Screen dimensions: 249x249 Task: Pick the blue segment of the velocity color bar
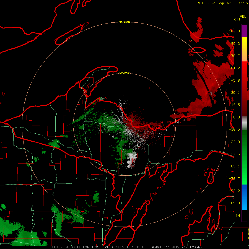(x=244, y=197)
